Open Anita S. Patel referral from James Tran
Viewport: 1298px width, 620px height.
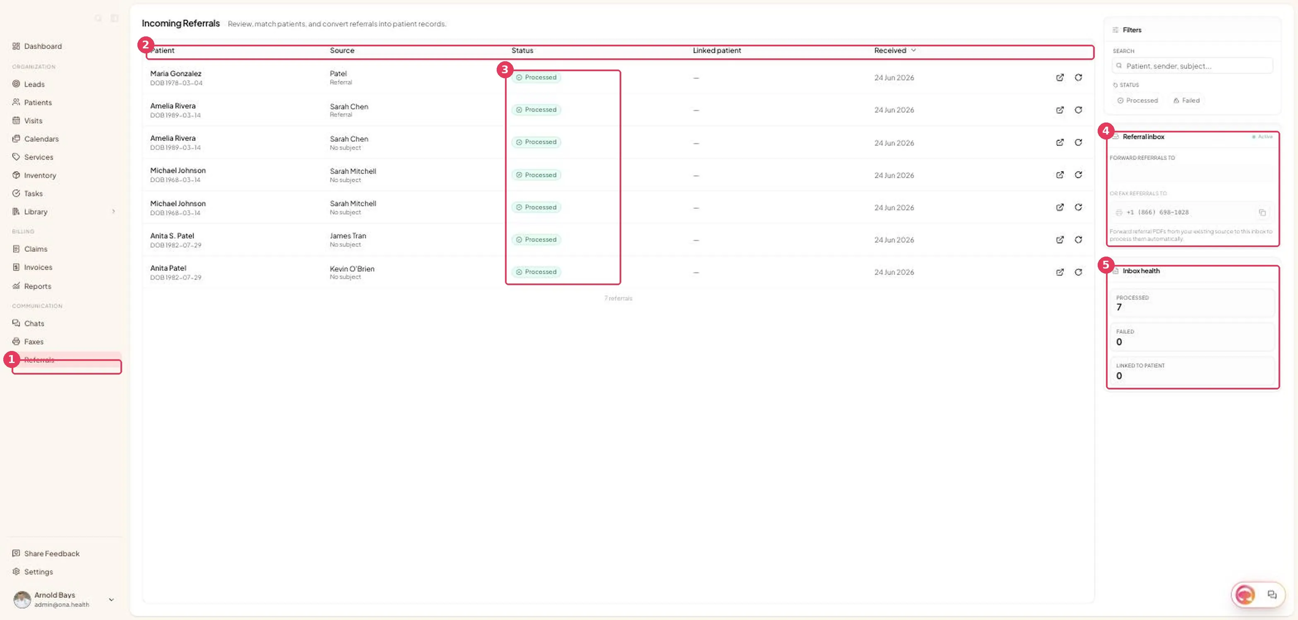[1060, 240]
